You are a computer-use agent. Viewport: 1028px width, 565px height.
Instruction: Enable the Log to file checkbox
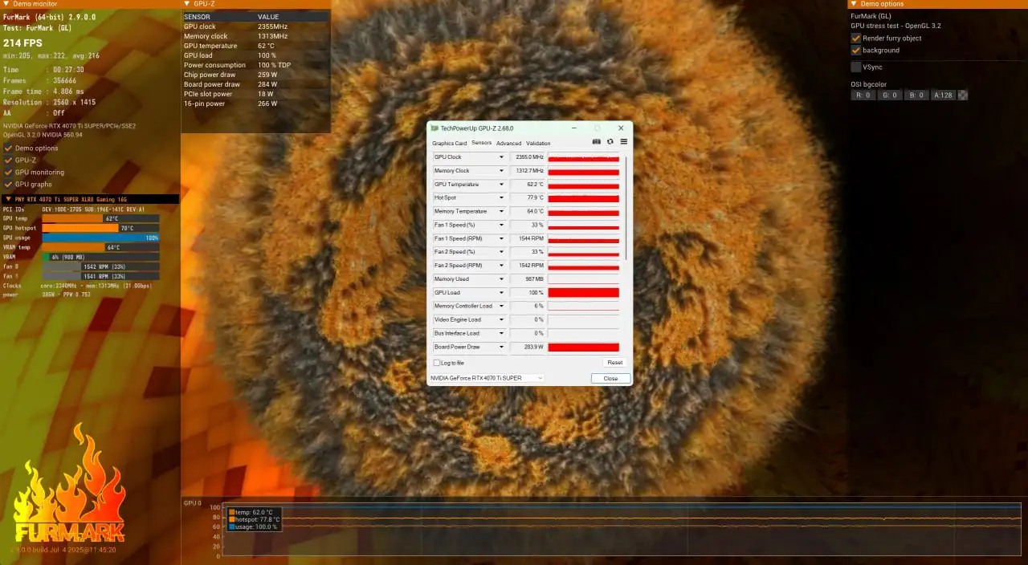436,363
